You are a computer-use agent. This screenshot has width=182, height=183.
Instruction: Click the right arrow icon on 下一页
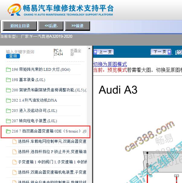point(169,52)
